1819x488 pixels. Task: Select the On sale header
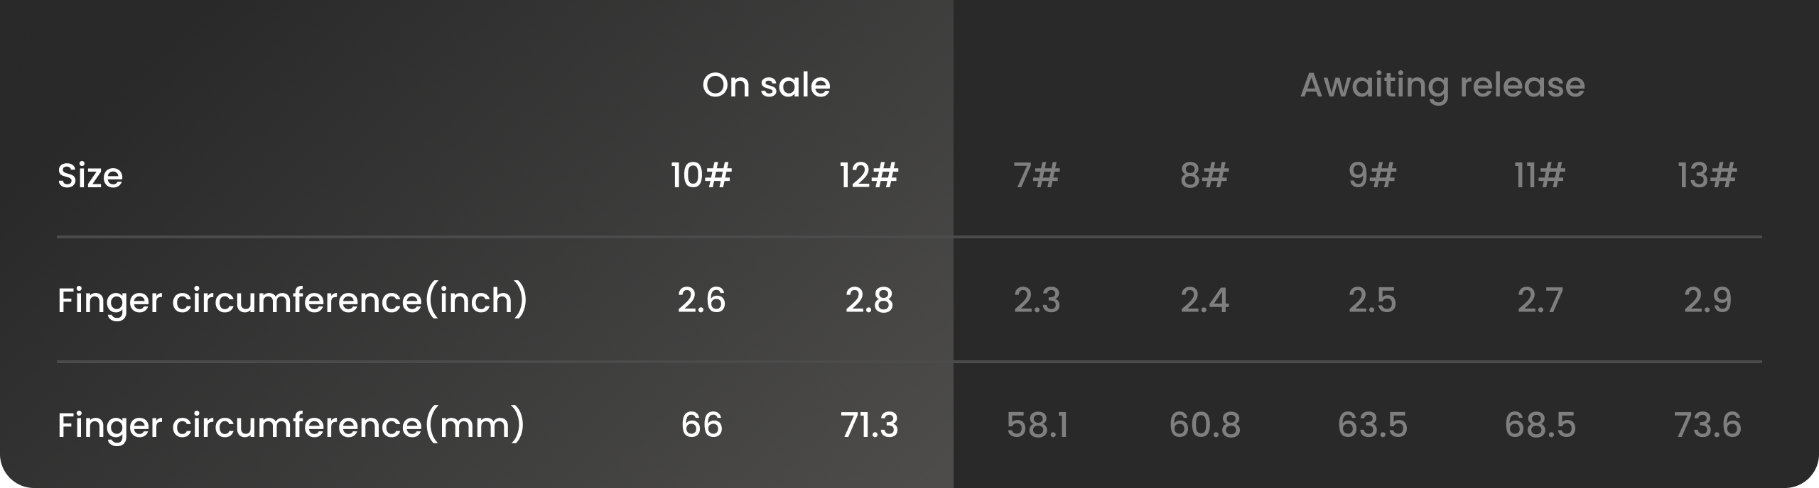[766, 85]
